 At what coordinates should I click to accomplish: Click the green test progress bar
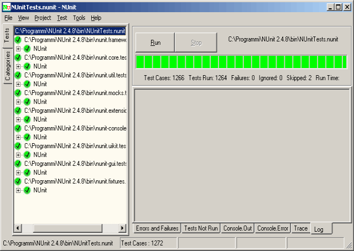click(x=241, y=61)
